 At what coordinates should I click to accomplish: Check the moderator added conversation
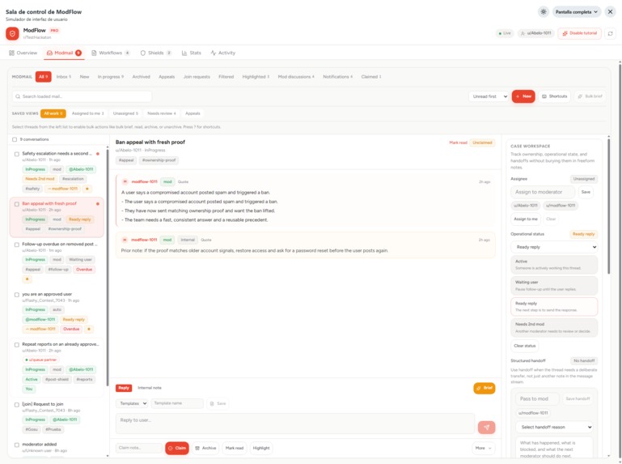coord(17,445)
